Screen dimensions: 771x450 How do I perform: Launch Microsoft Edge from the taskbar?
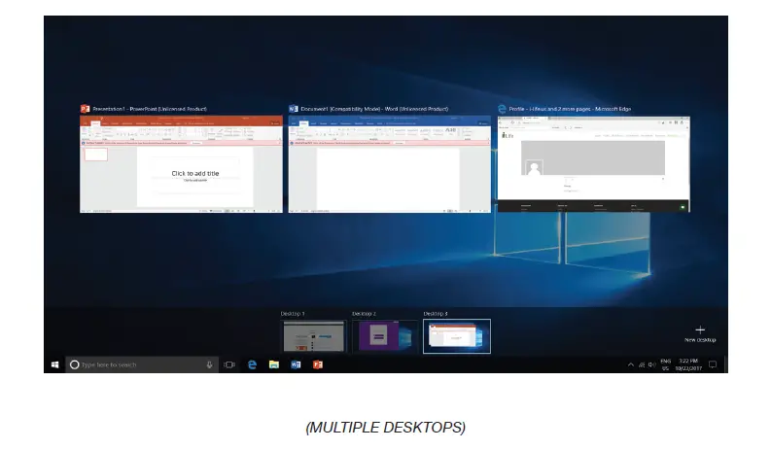click(252, 364)
